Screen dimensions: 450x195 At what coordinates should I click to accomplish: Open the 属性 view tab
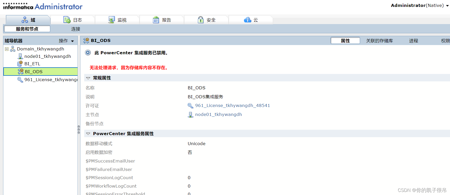point(345,40)
